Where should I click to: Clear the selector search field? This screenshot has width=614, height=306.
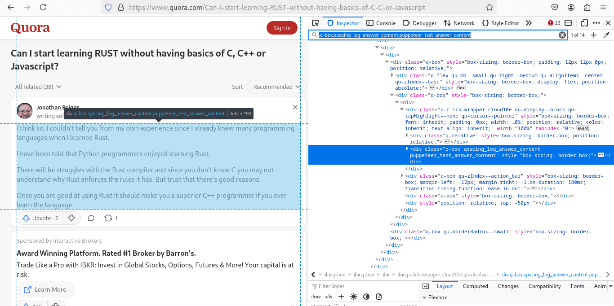(562, 35)
